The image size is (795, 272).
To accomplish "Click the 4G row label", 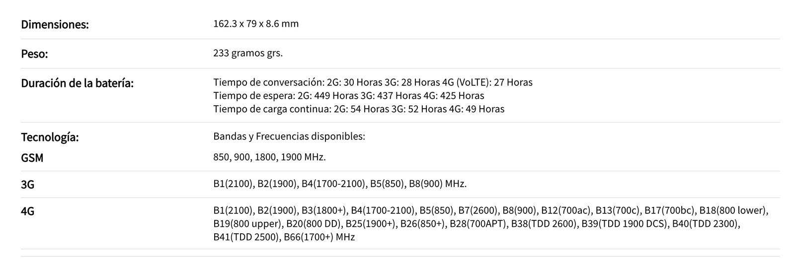I will point(27,211).
